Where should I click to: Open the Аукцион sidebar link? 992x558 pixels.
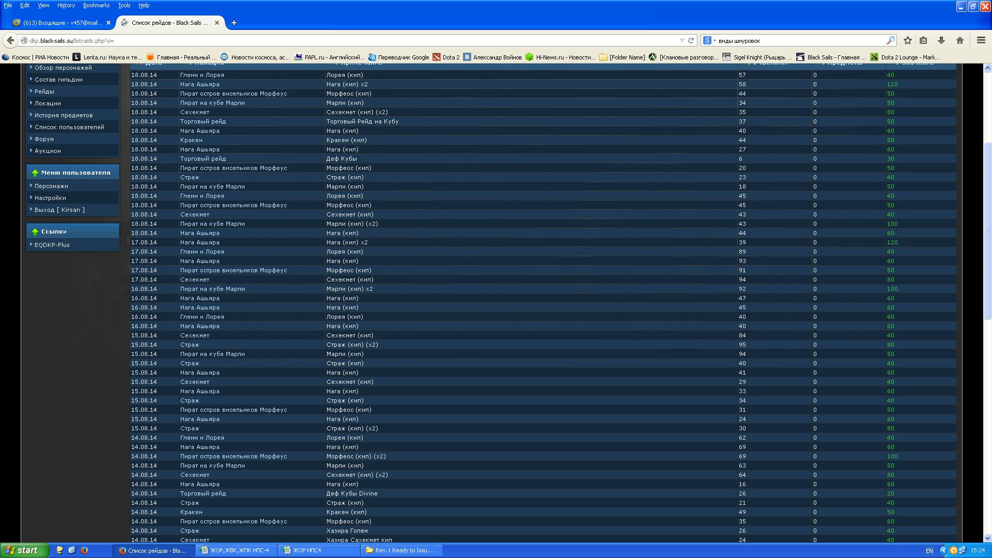tap(48, 151)
